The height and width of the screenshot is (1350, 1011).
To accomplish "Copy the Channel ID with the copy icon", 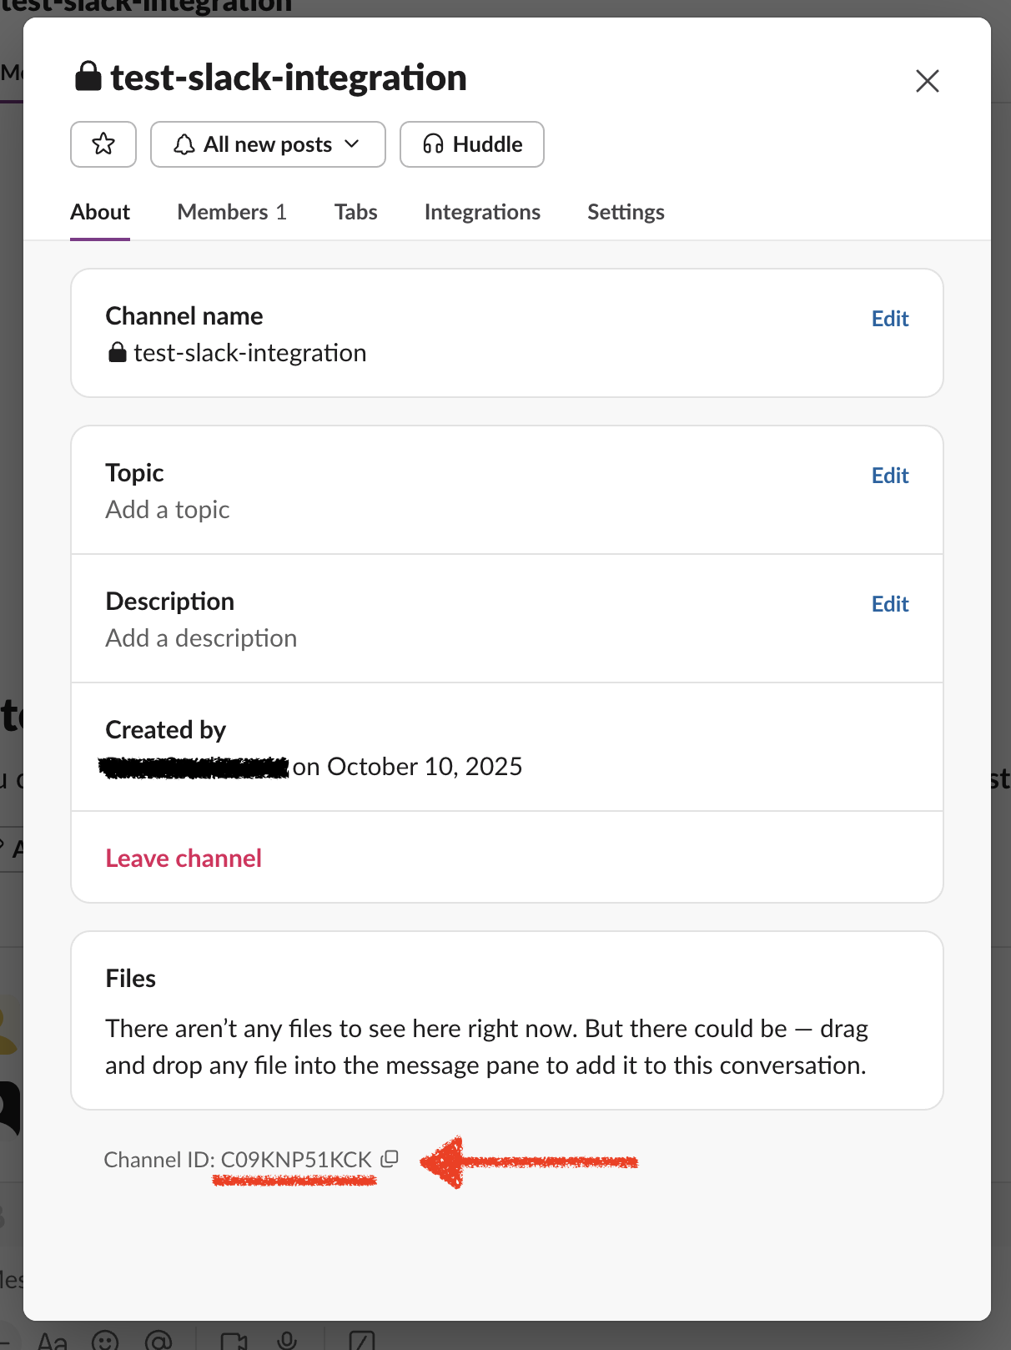I will [390, 1159].
